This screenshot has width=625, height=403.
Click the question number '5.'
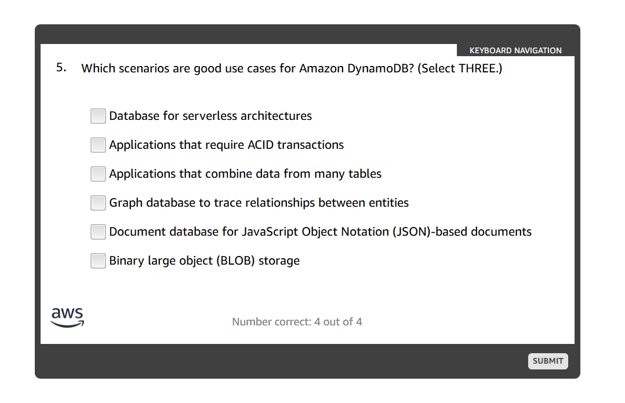pos(60,68)
